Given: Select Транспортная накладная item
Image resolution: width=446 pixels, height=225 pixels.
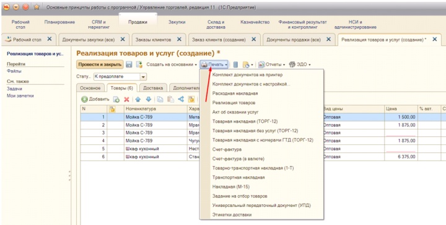Looking at the screenshot, I should click(238, 177).
